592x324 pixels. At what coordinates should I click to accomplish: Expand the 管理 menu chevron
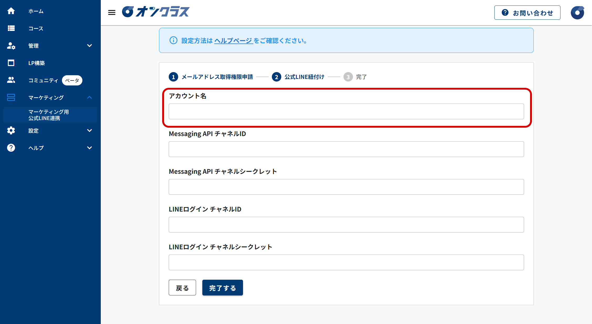pyautogui.click(x=89, y=46)
